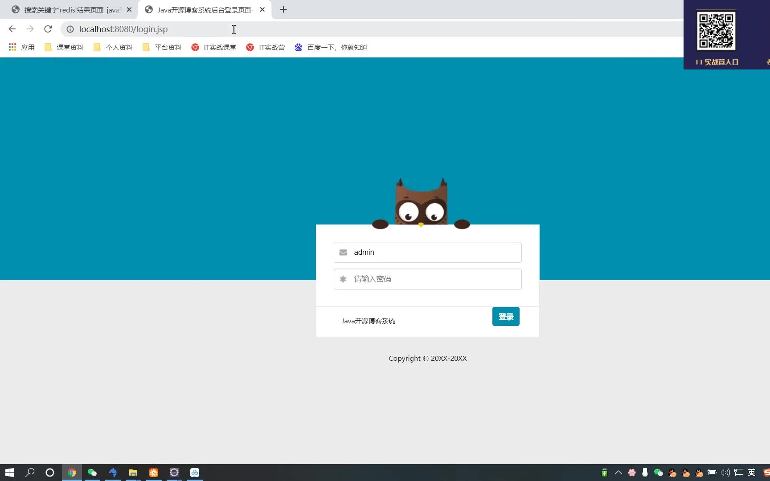Image resolution: width=770 pixels, height=481 pixels.
Task: Toggle the 英 input language indicator
Action: tap(752, 473)
